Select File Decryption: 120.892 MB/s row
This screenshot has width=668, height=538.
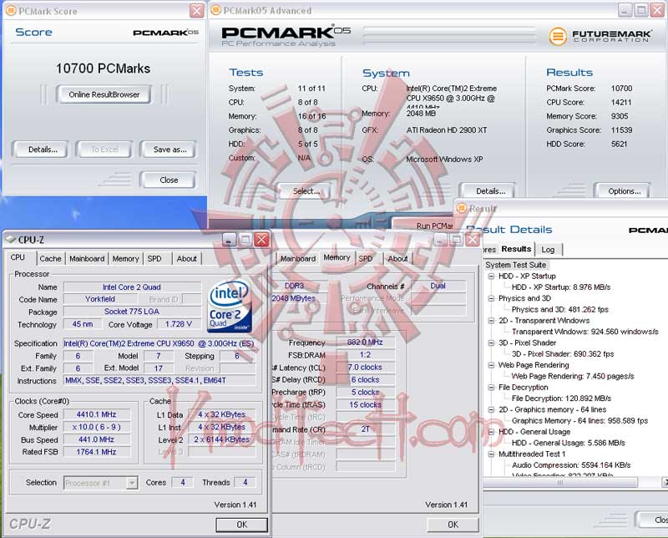[561, 398]
